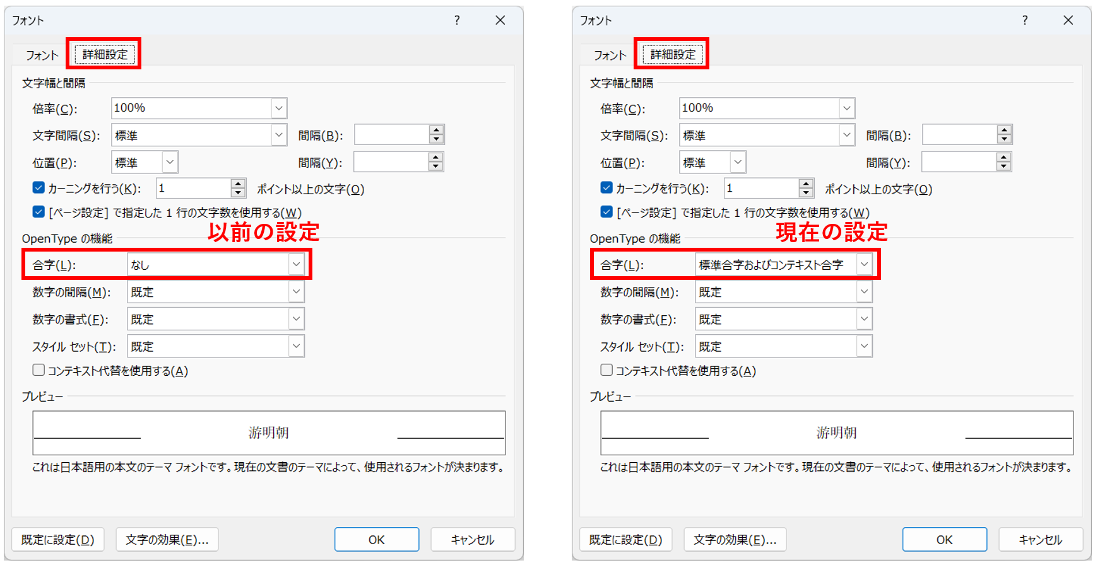Decrease kerning point value in right dialog
Viewport: 1100px width, 570px height.
click(x=806, y=192)
